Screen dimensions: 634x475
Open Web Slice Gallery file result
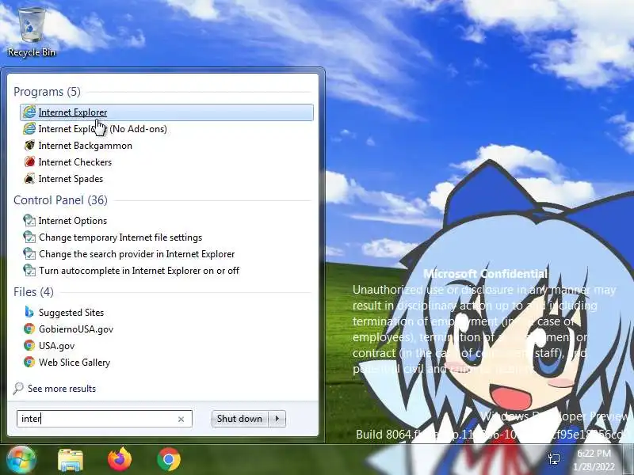[74, 363]
